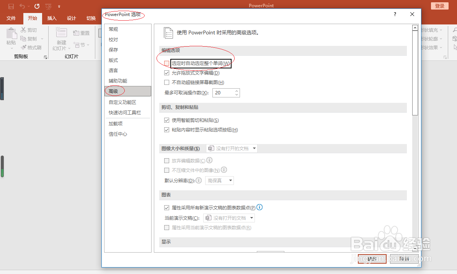Click info icon next to discard editing data
Screen dimensions: 457x274
[209, 160]
